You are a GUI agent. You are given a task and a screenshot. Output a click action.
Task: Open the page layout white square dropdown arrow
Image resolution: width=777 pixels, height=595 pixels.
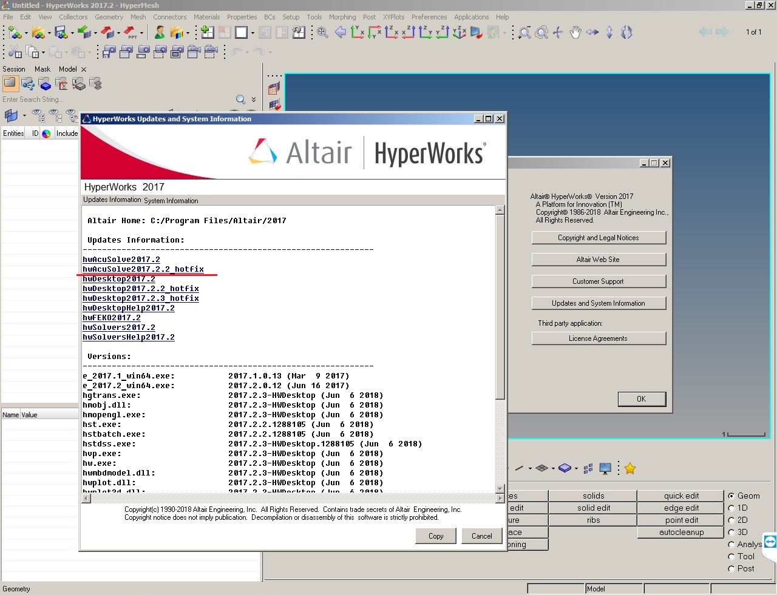pos(253,33)
